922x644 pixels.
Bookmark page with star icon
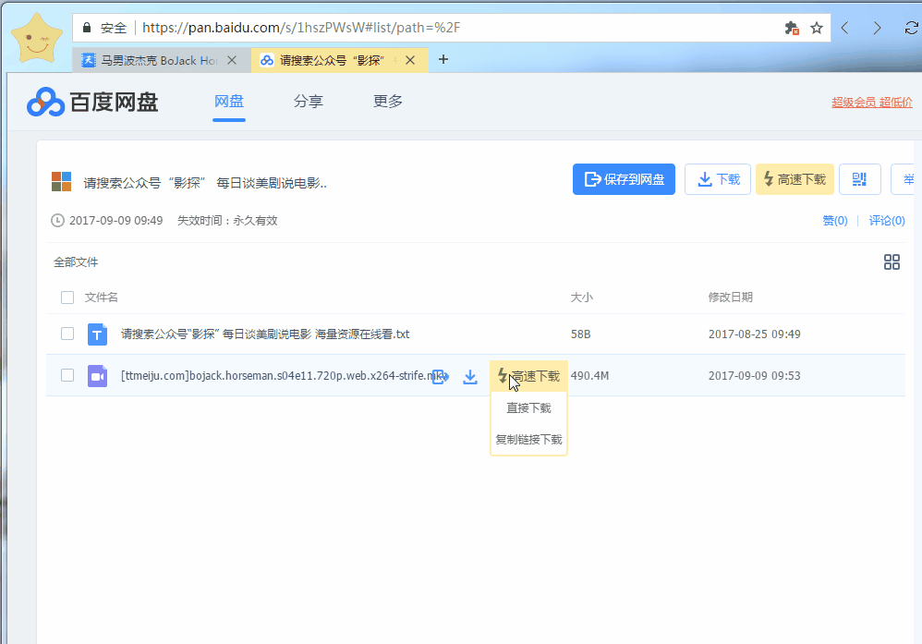coord(817,28)
